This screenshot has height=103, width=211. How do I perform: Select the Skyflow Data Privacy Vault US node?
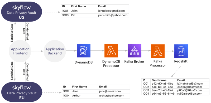pyautogui.click(x=22, y=11)
